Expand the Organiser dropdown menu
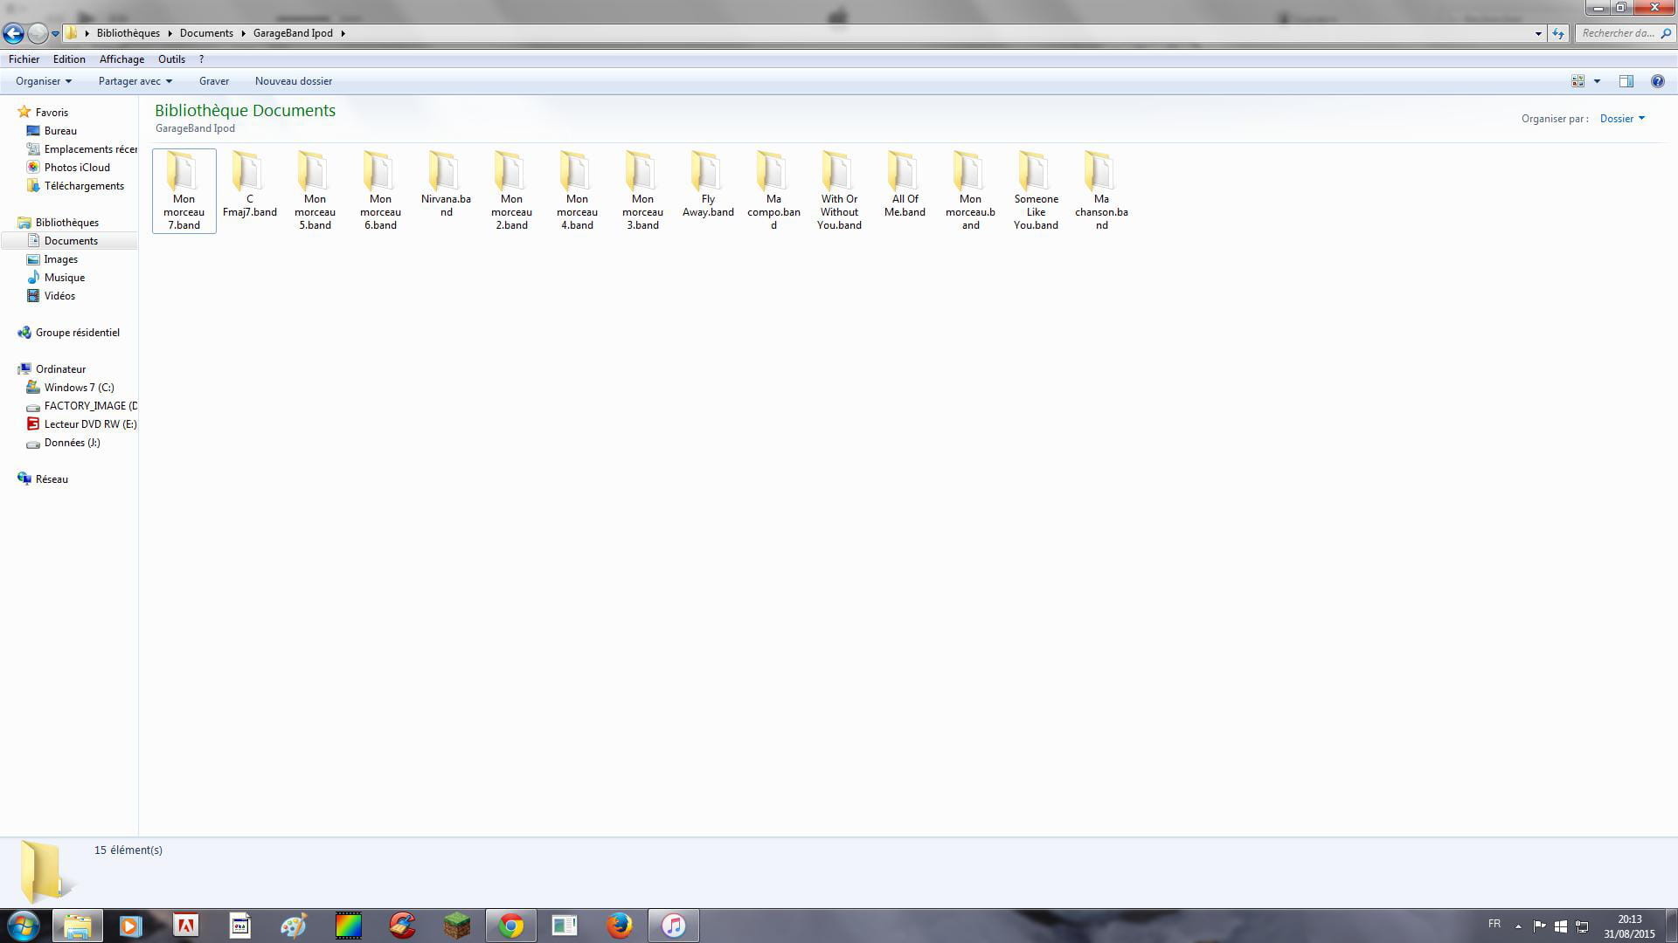Image resolution: width=1678 pixels, height=943 pixels. click(43, 81)
